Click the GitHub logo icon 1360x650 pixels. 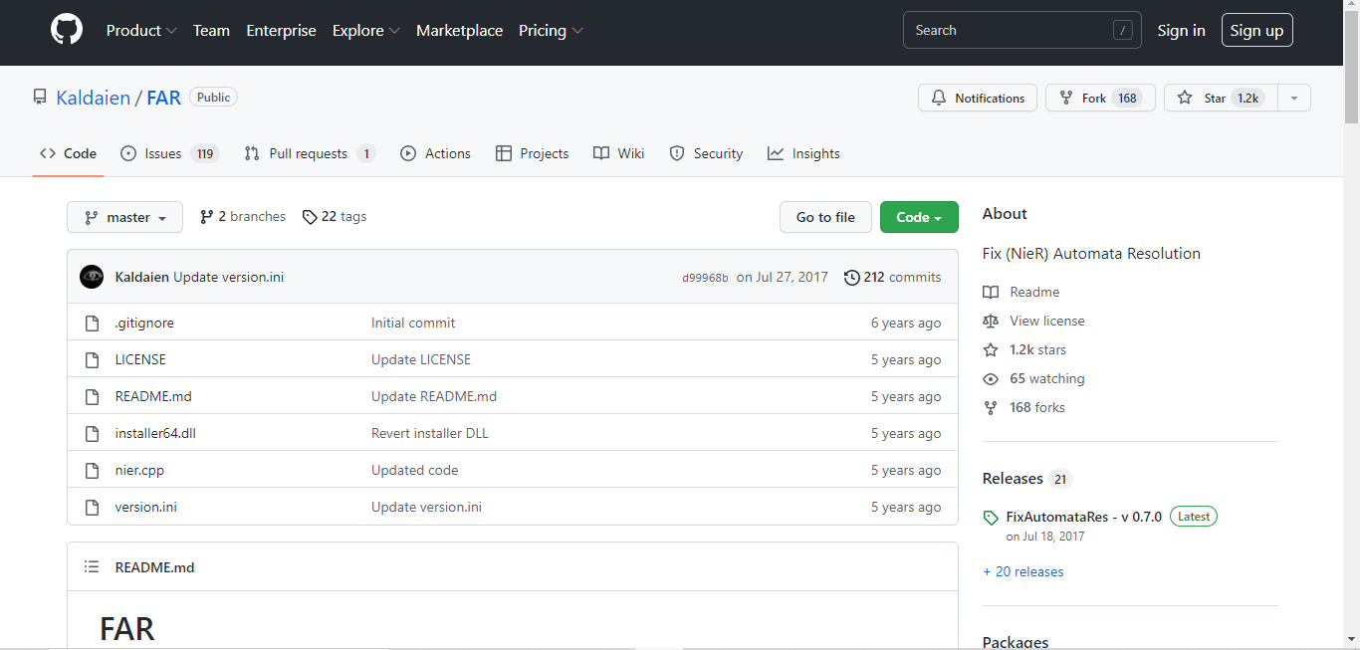[x=67, y=30]
